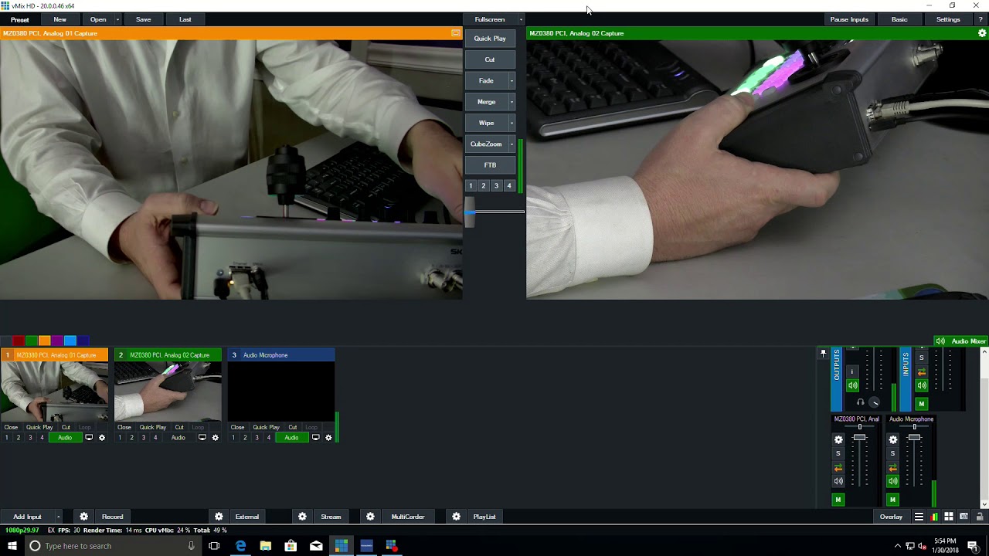Image resolution: width=989 pixels, height=556 pixels.
Task: Adjust the transition T-bar slider
Action: point(470,212)
